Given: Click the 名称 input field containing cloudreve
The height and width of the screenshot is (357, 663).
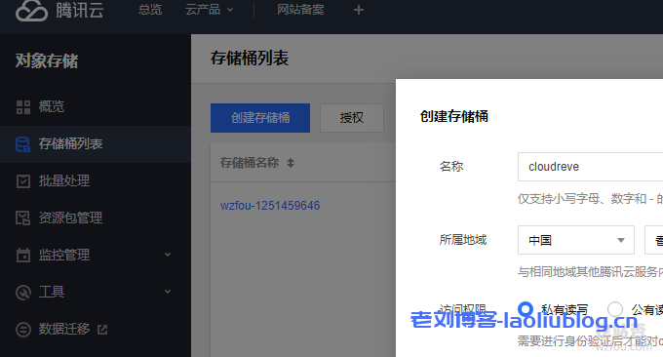Looking at the screenshot, I should point(590,167).
